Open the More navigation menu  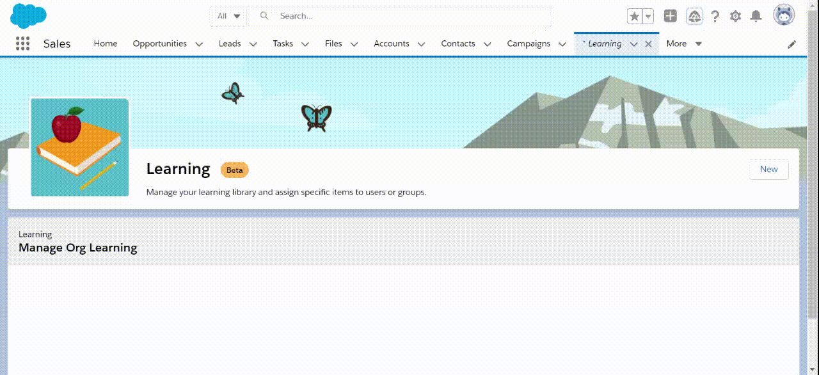point(684,44)
